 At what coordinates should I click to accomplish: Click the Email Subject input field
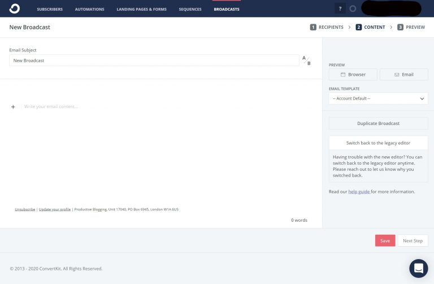point(154,61)
